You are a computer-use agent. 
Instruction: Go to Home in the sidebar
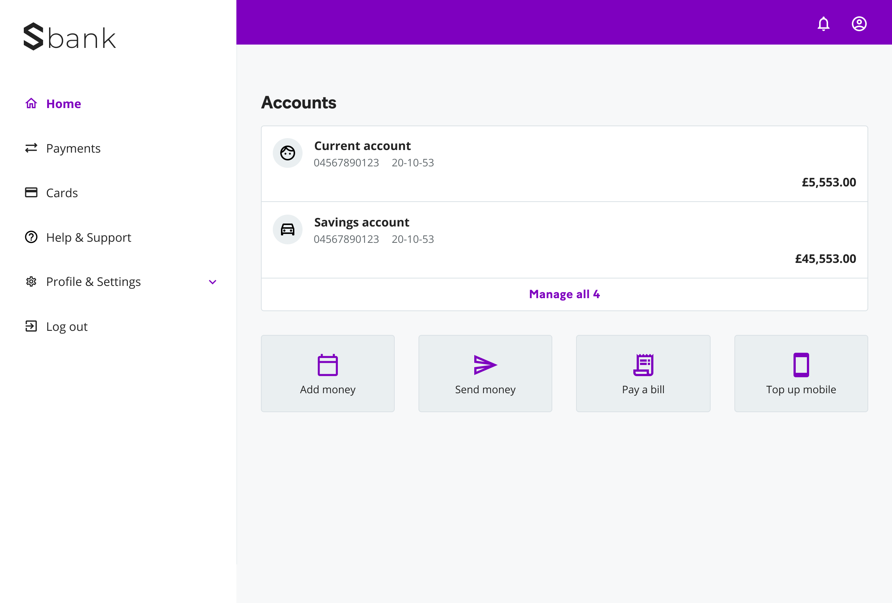click(x=63, y=104)
